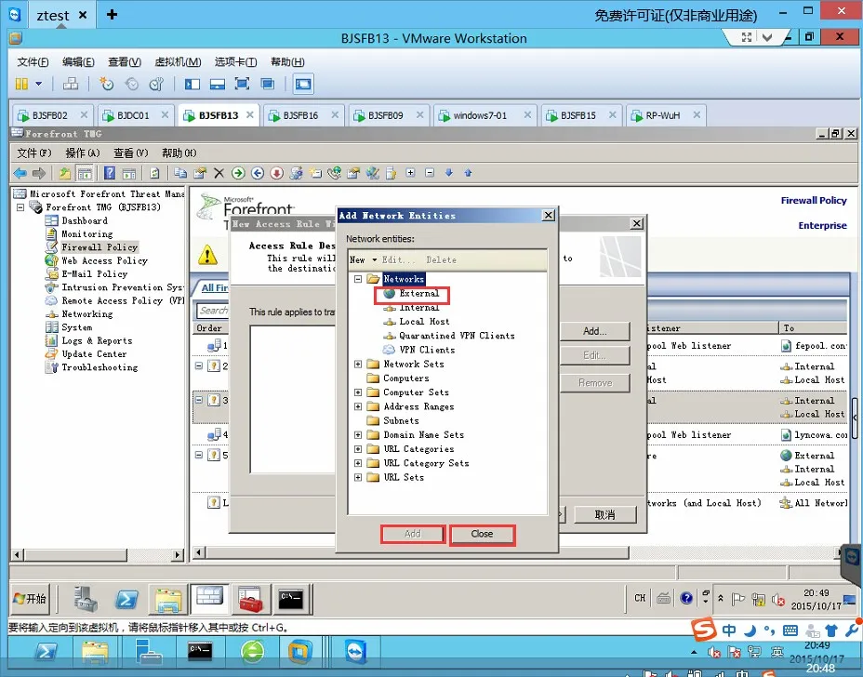Screen dimensions: 863x677
Task: Click the minus collapse-all toolbar icon
Action: (x=430, y=173)
